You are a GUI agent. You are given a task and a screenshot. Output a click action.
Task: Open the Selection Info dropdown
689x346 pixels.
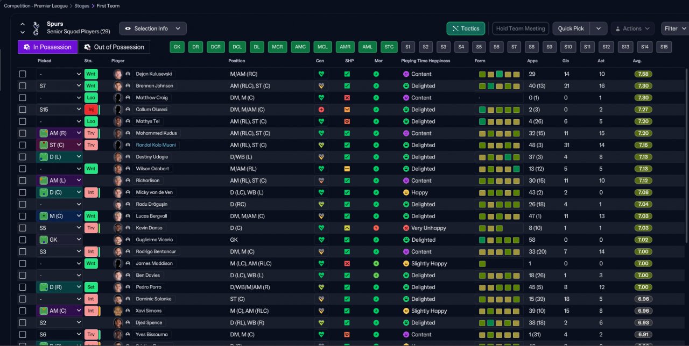click(153, 28)
